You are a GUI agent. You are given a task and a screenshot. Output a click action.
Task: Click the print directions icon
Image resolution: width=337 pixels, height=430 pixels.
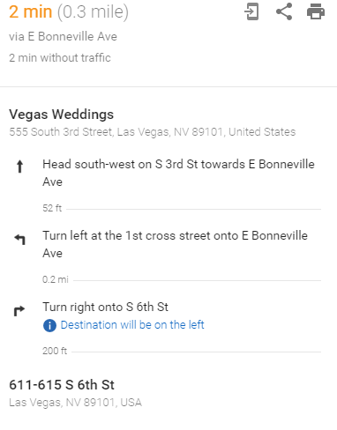[x=316, y=11]
